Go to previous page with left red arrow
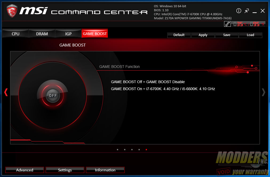 pyautogui.click(x=6, y=92)
